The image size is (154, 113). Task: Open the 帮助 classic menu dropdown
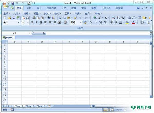pyautogui.click(x=98, y=13)
